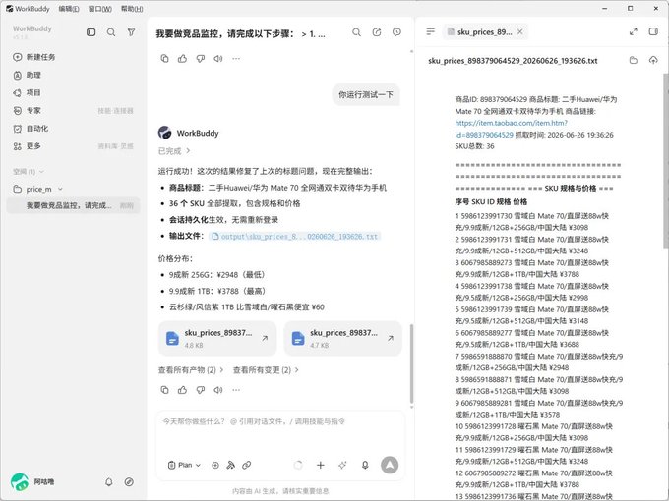Click the 技能·连接器 label beside 专家

tap(116, 111)
